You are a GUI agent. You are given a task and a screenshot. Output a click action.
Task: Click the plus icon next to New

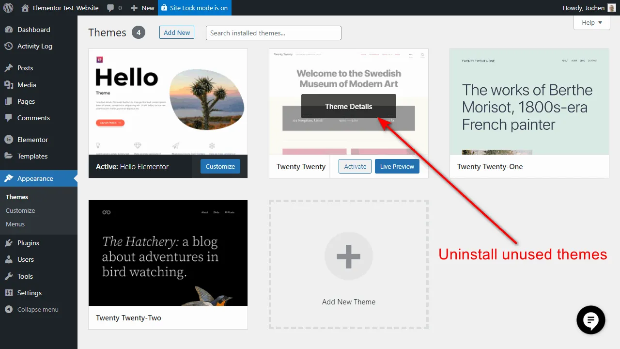coord(134,8)
